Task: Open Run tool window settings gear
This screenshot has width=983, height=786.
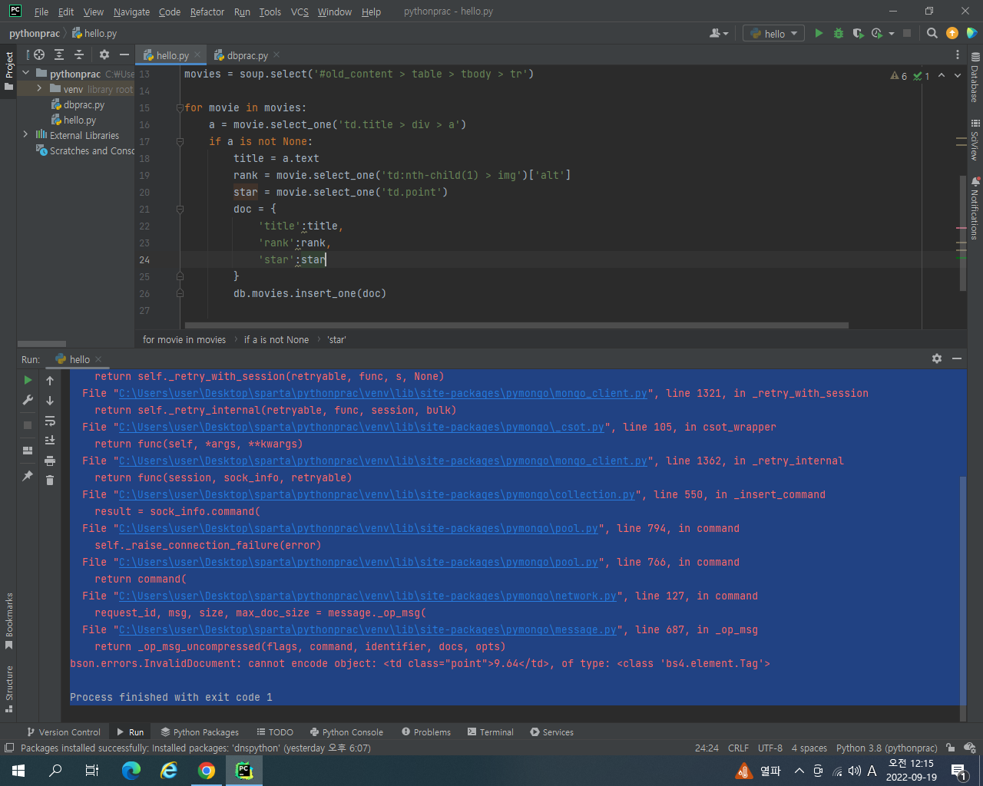Action: click(x=937, y=358)
